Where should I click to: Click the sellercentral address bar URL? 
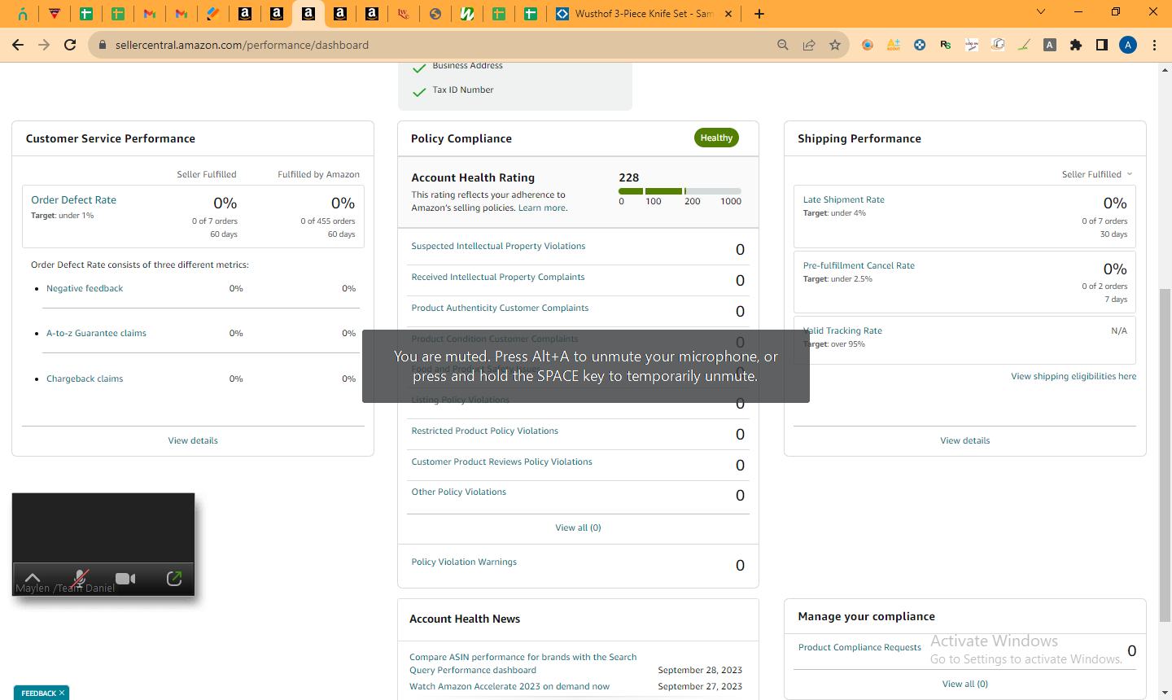(x=242, y=45)
